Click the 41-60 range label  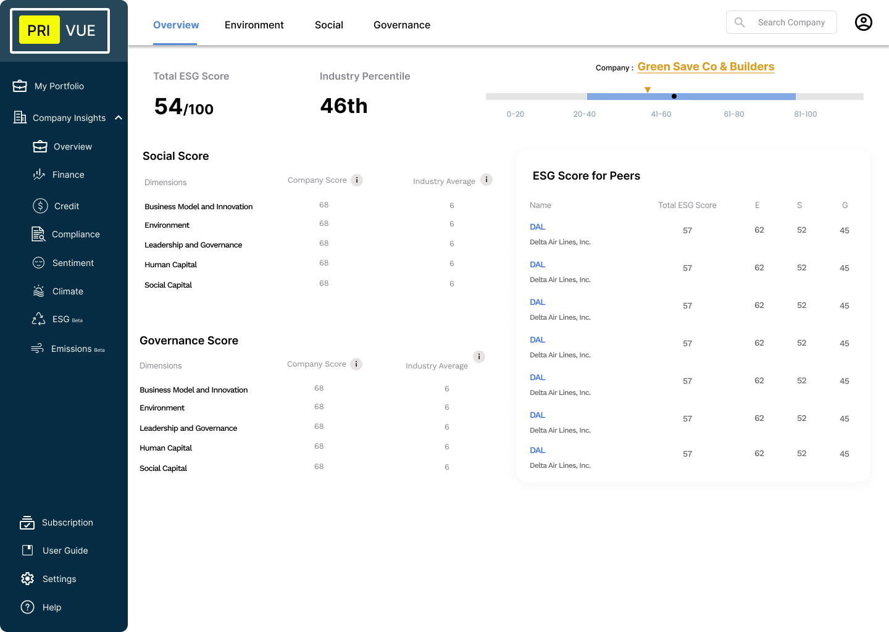(661, 114)
